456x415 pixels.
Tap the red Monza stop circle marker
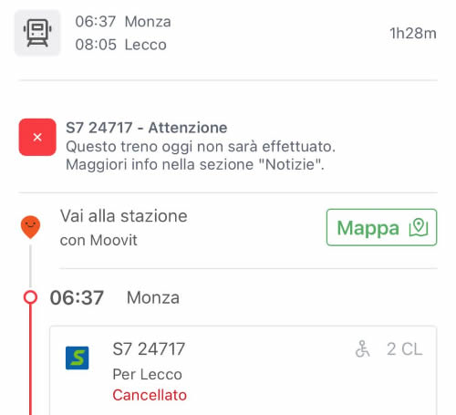(30, 297)
